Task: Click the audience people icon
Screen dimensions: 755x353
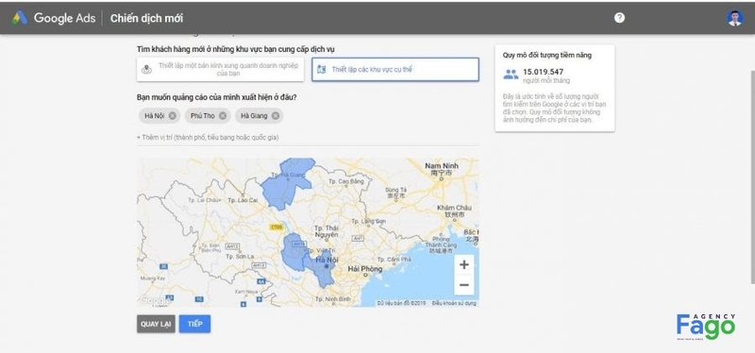Action: 511,75
